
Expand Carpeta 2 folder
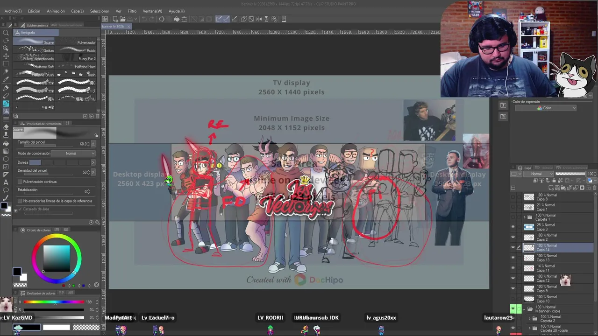tap(530, 319)
